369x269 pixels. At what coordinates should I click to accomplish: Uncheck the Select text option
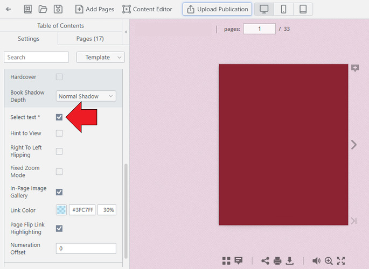59,117
